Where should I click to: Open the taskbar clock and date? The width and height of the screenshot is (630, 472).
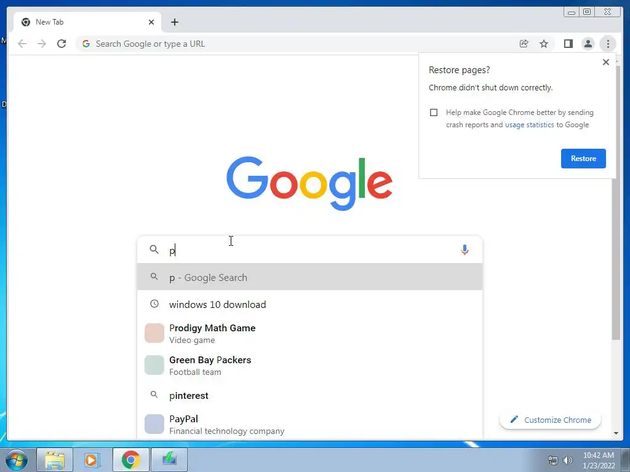pyautogui.click(x=599, y=460)
